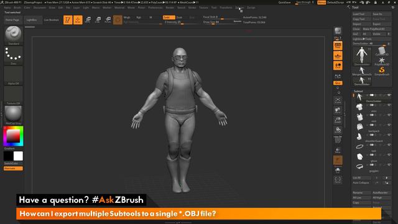The width and height of the screenshot is (398, 224).
Task: Toggle visibility eye of shirt subtool
Action: pyautogui.click(x=389, y=105)
